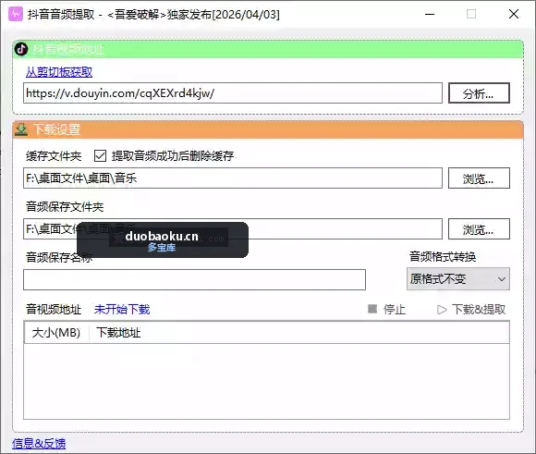Click the Douyin video URL input field
The height and width of the screenshot is (454, 536).
pos(233,92)
